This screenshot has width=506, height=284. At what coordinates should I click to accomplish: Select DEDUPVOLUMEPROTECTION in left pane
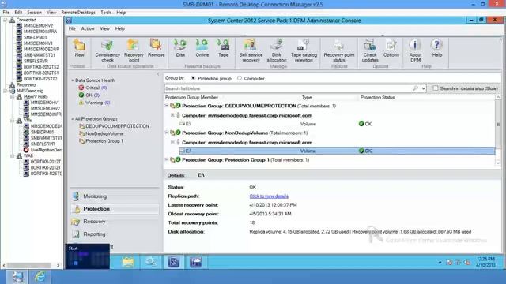tap(117, 126)
